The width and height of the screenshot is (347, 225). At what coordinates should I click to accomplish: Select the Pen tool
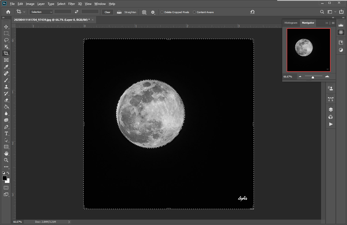pos(6,127)
